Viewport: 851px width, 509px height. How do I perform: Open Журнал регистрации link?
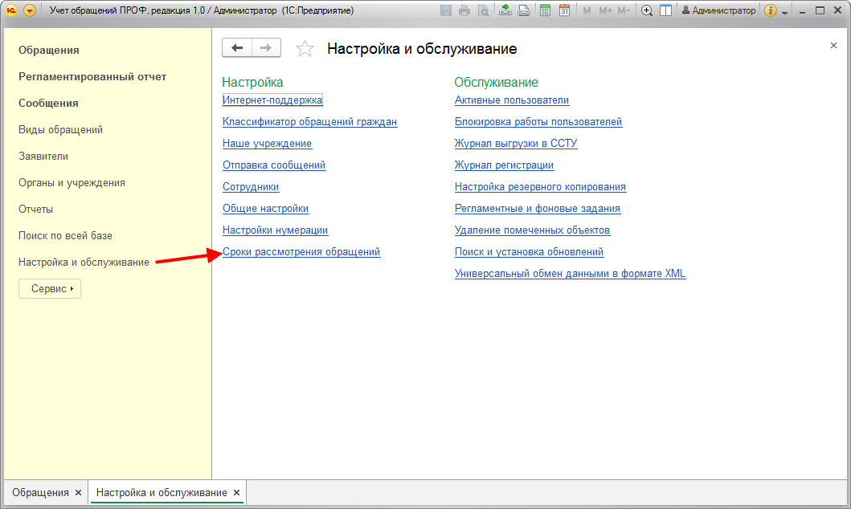tap(504, 165)
